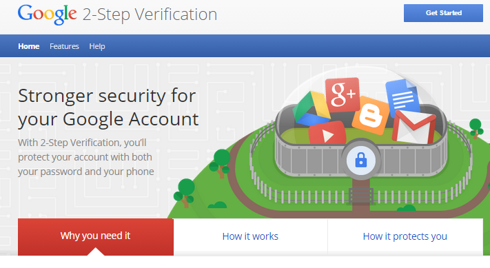This screenshot has width=490, height=268.
Task: Open the Help navigation item
Action: pyautogui.click(x=97, y=46)
